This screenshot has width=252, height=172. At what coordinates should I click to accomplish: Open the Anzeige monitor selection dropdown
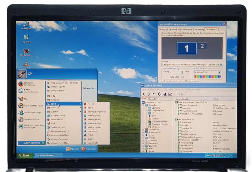[x=221, y=65]
